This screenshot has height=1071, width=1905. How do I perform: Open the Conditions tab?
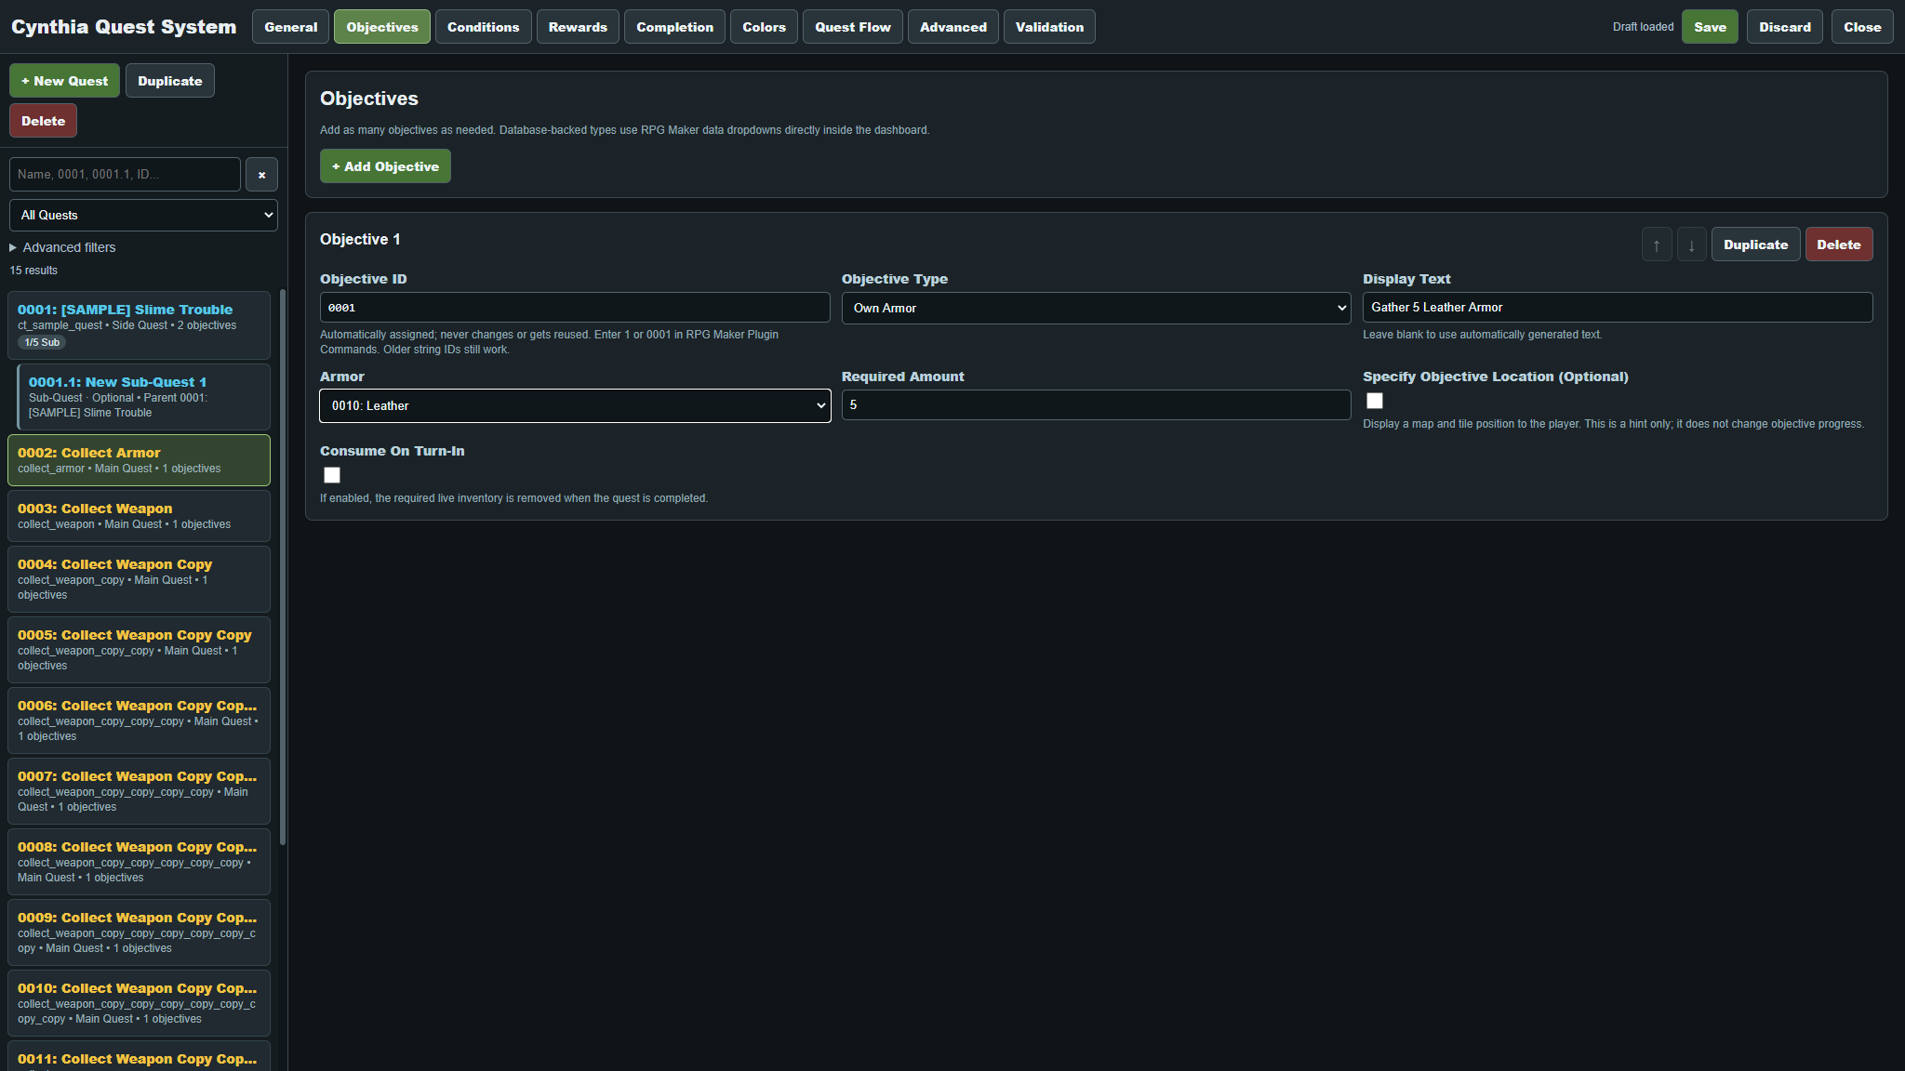[483, 27]
